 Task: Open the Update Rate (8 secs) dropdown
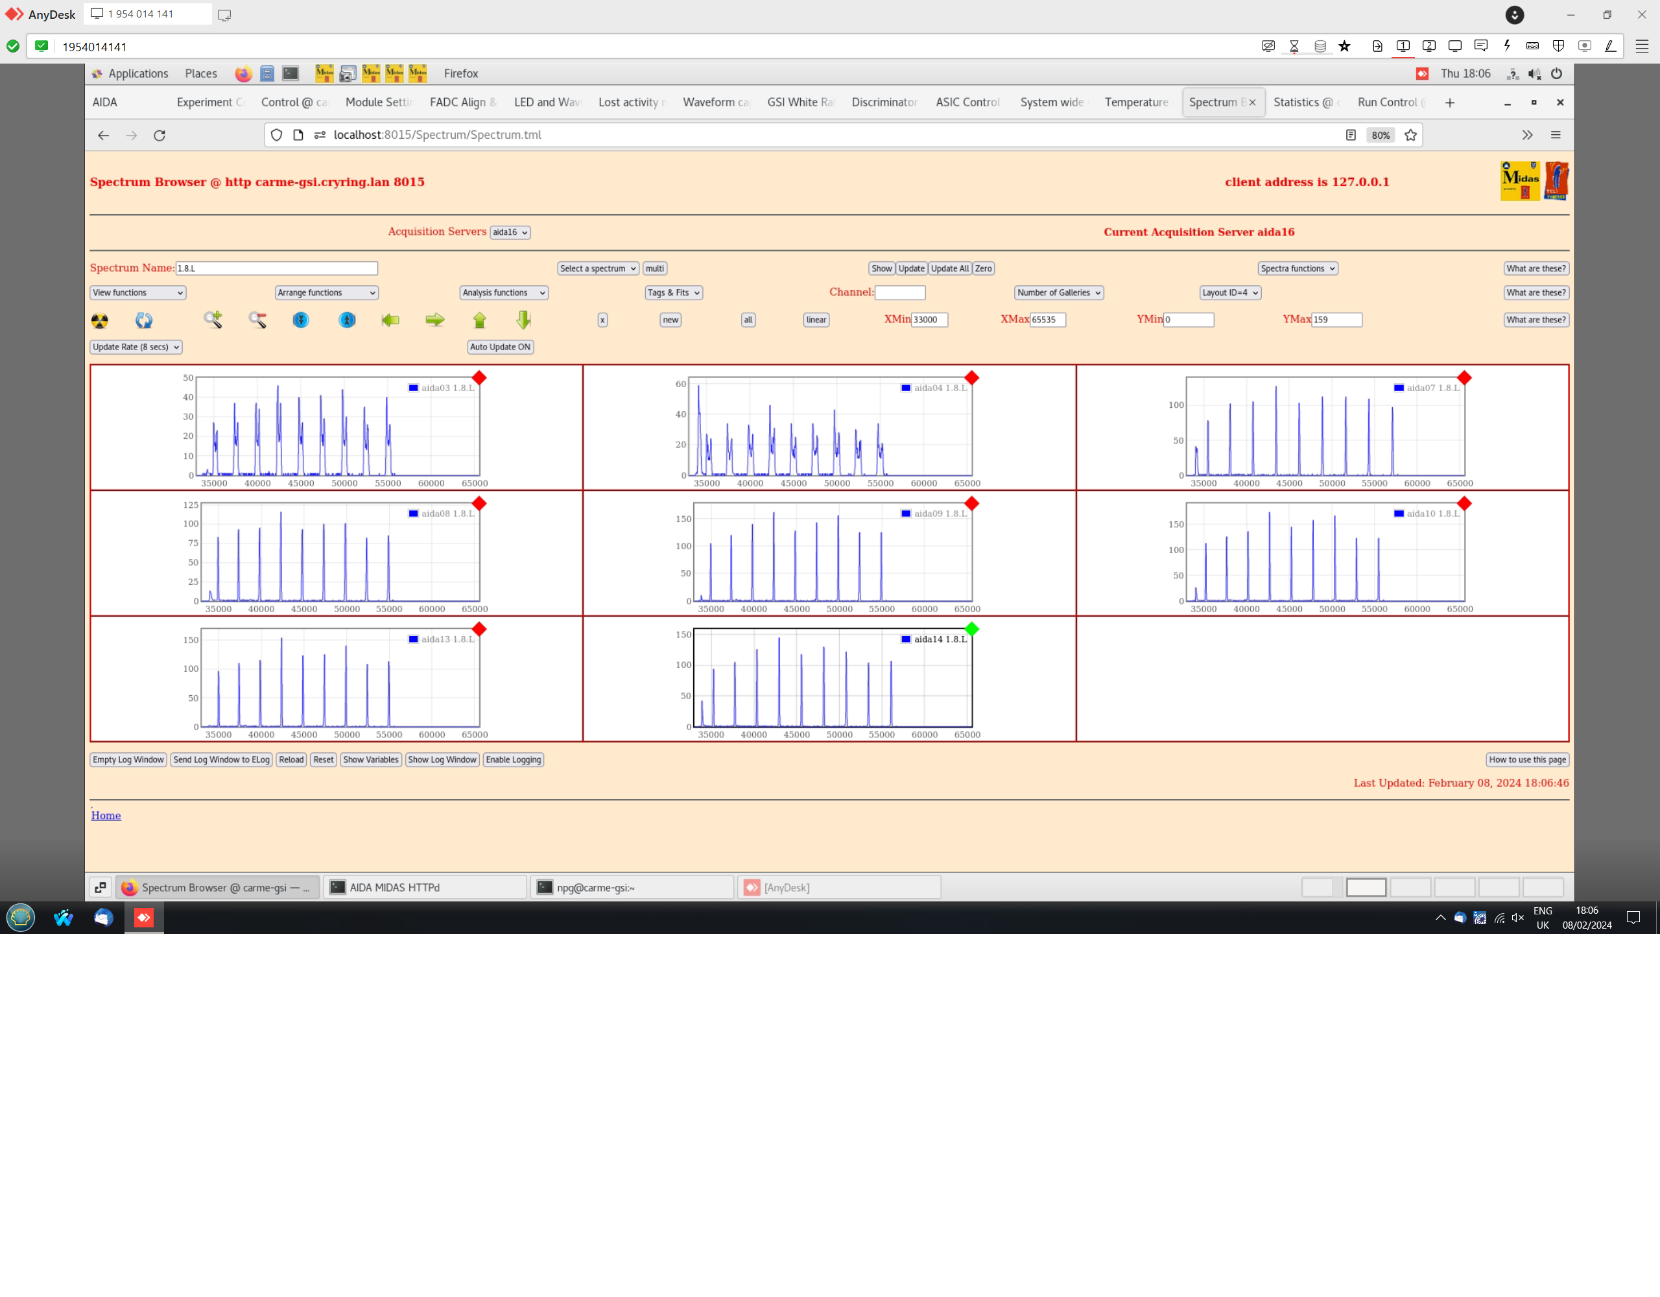136,347
